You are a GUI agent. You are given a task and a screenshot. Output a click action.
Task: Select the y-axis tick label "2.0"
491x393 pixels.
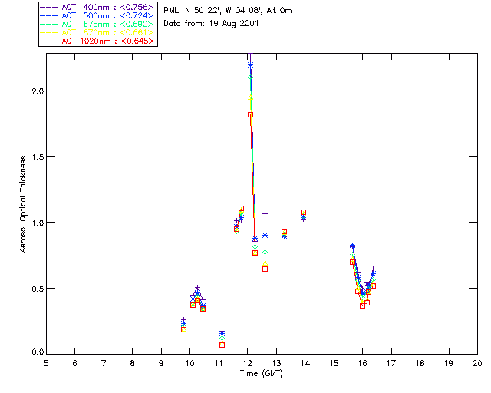coord(38,91)
